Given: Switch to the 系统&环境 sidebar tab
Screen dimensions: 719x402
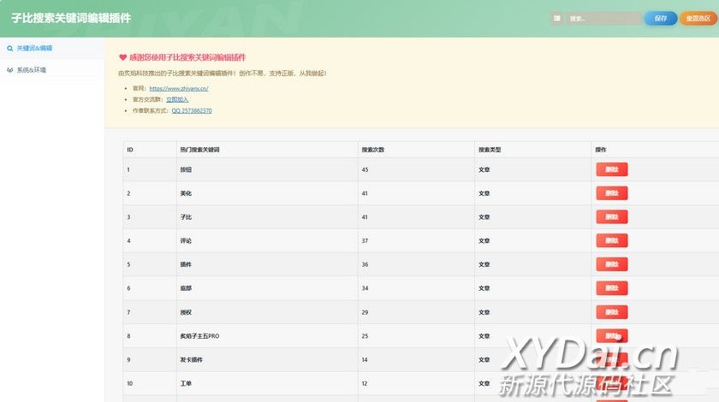Looking at the screenshot, I should (x=31, y=70).
